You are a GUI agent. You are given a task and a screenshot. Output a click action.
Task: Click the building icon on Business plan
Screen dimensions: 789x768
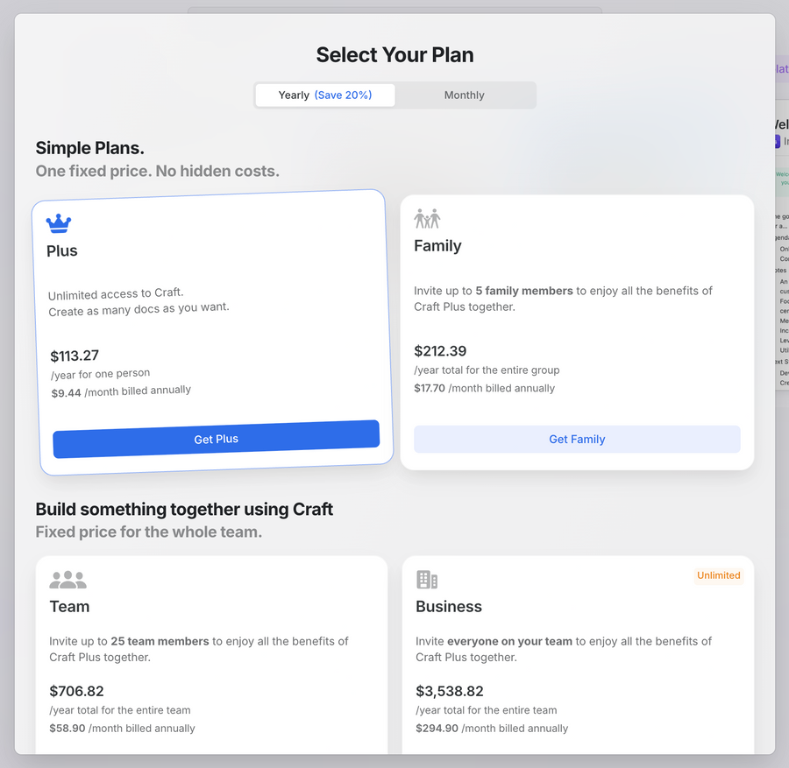[x=426, y=579]
